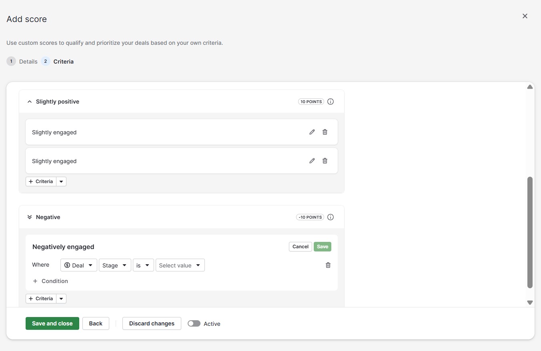Screen dimensions: 541x351
Task: Click the 10 POINTS badge
Action: pos(311,102)
